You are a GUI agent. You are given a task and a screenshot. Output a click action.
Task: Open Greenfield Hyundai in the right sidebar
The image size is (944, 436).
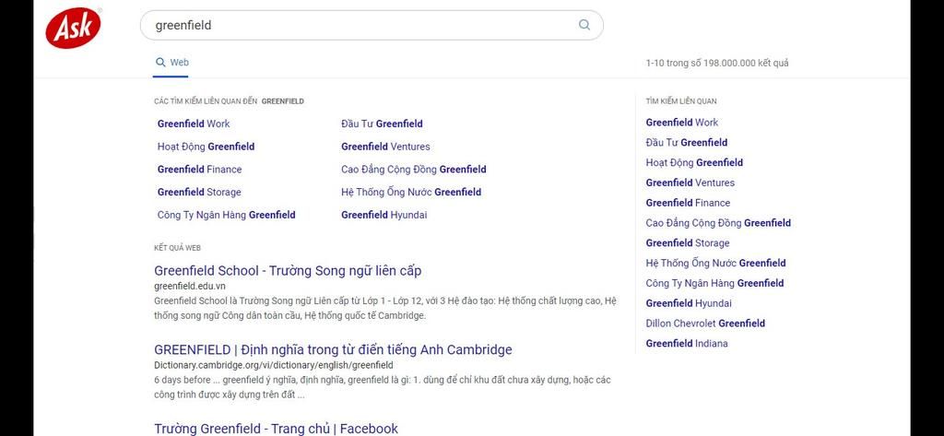689,303
